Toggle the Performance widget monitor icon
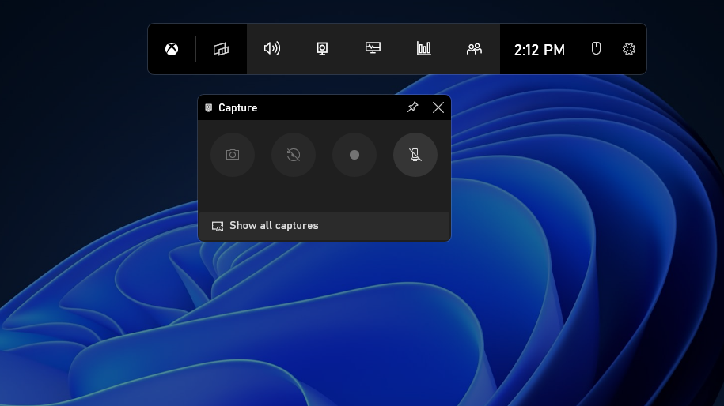This screenshot has width=724, height=406. click(x=373, y=48)
